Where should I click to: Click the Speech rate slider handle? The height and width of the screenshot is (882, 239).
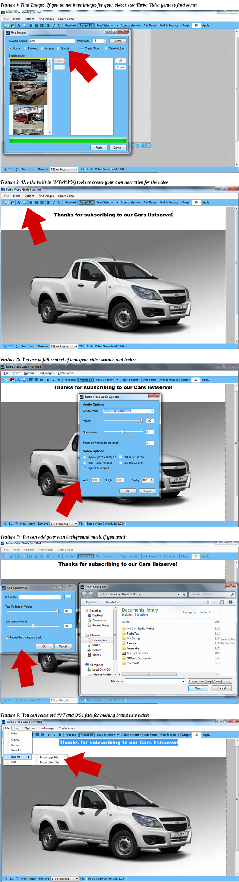[123, 432]
